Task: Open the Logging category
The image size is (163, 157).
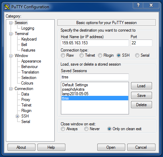Action: pos(28,28)
